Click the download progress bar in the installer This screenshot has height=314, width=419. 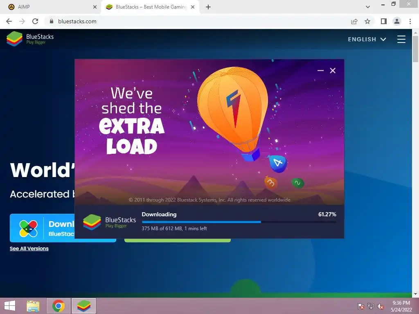(x=239, y=222)
